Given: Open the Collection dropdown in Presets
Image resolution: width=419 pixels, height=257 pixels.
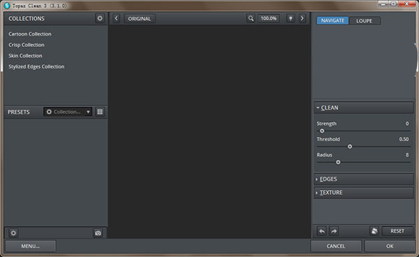Looking at the screenshot, I should [x=68, y=112].
